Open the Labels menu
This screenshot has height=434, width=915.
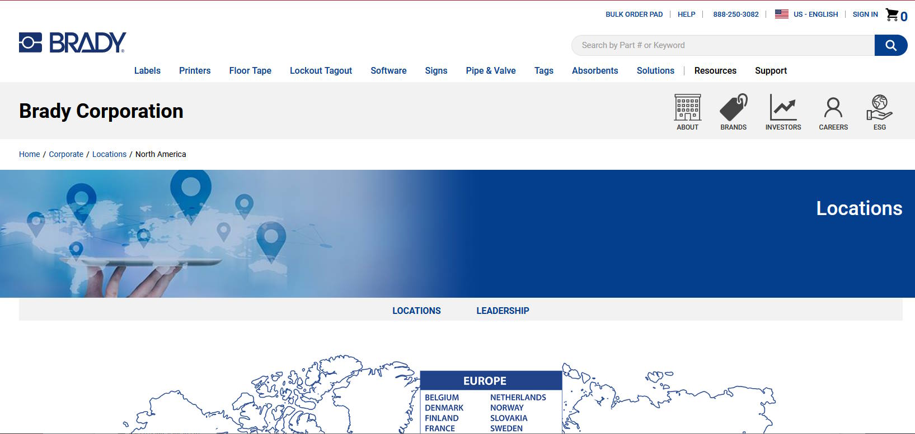pos(147,70)
